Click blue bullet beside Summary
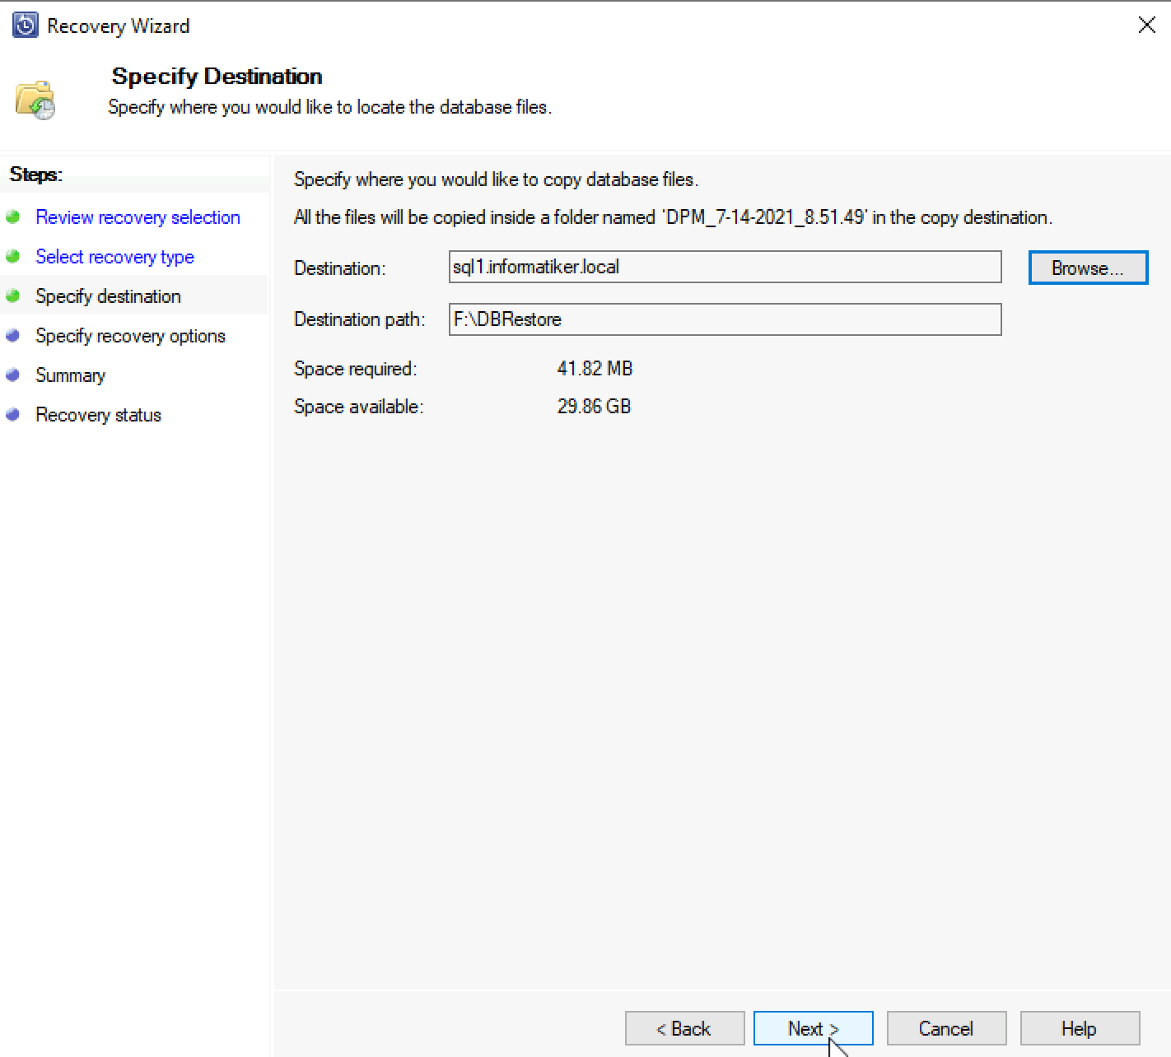Screen dimensions: 1171x1057 pyautogui.click(x=12, y=375)
